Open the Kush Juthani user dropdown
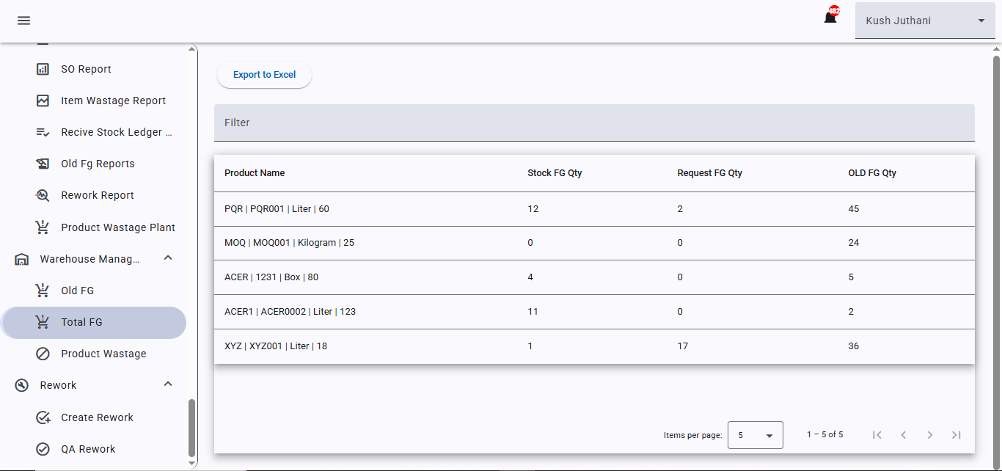The width and height of the screenshot is (1002, 471). pyautogui.click(x=924, y=21)
